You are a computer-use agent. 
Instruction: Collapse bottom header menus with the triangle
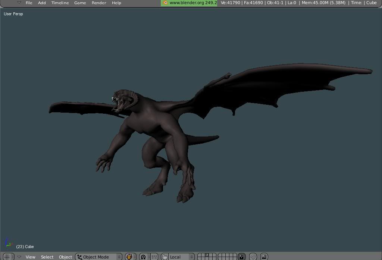coord(19,257)
